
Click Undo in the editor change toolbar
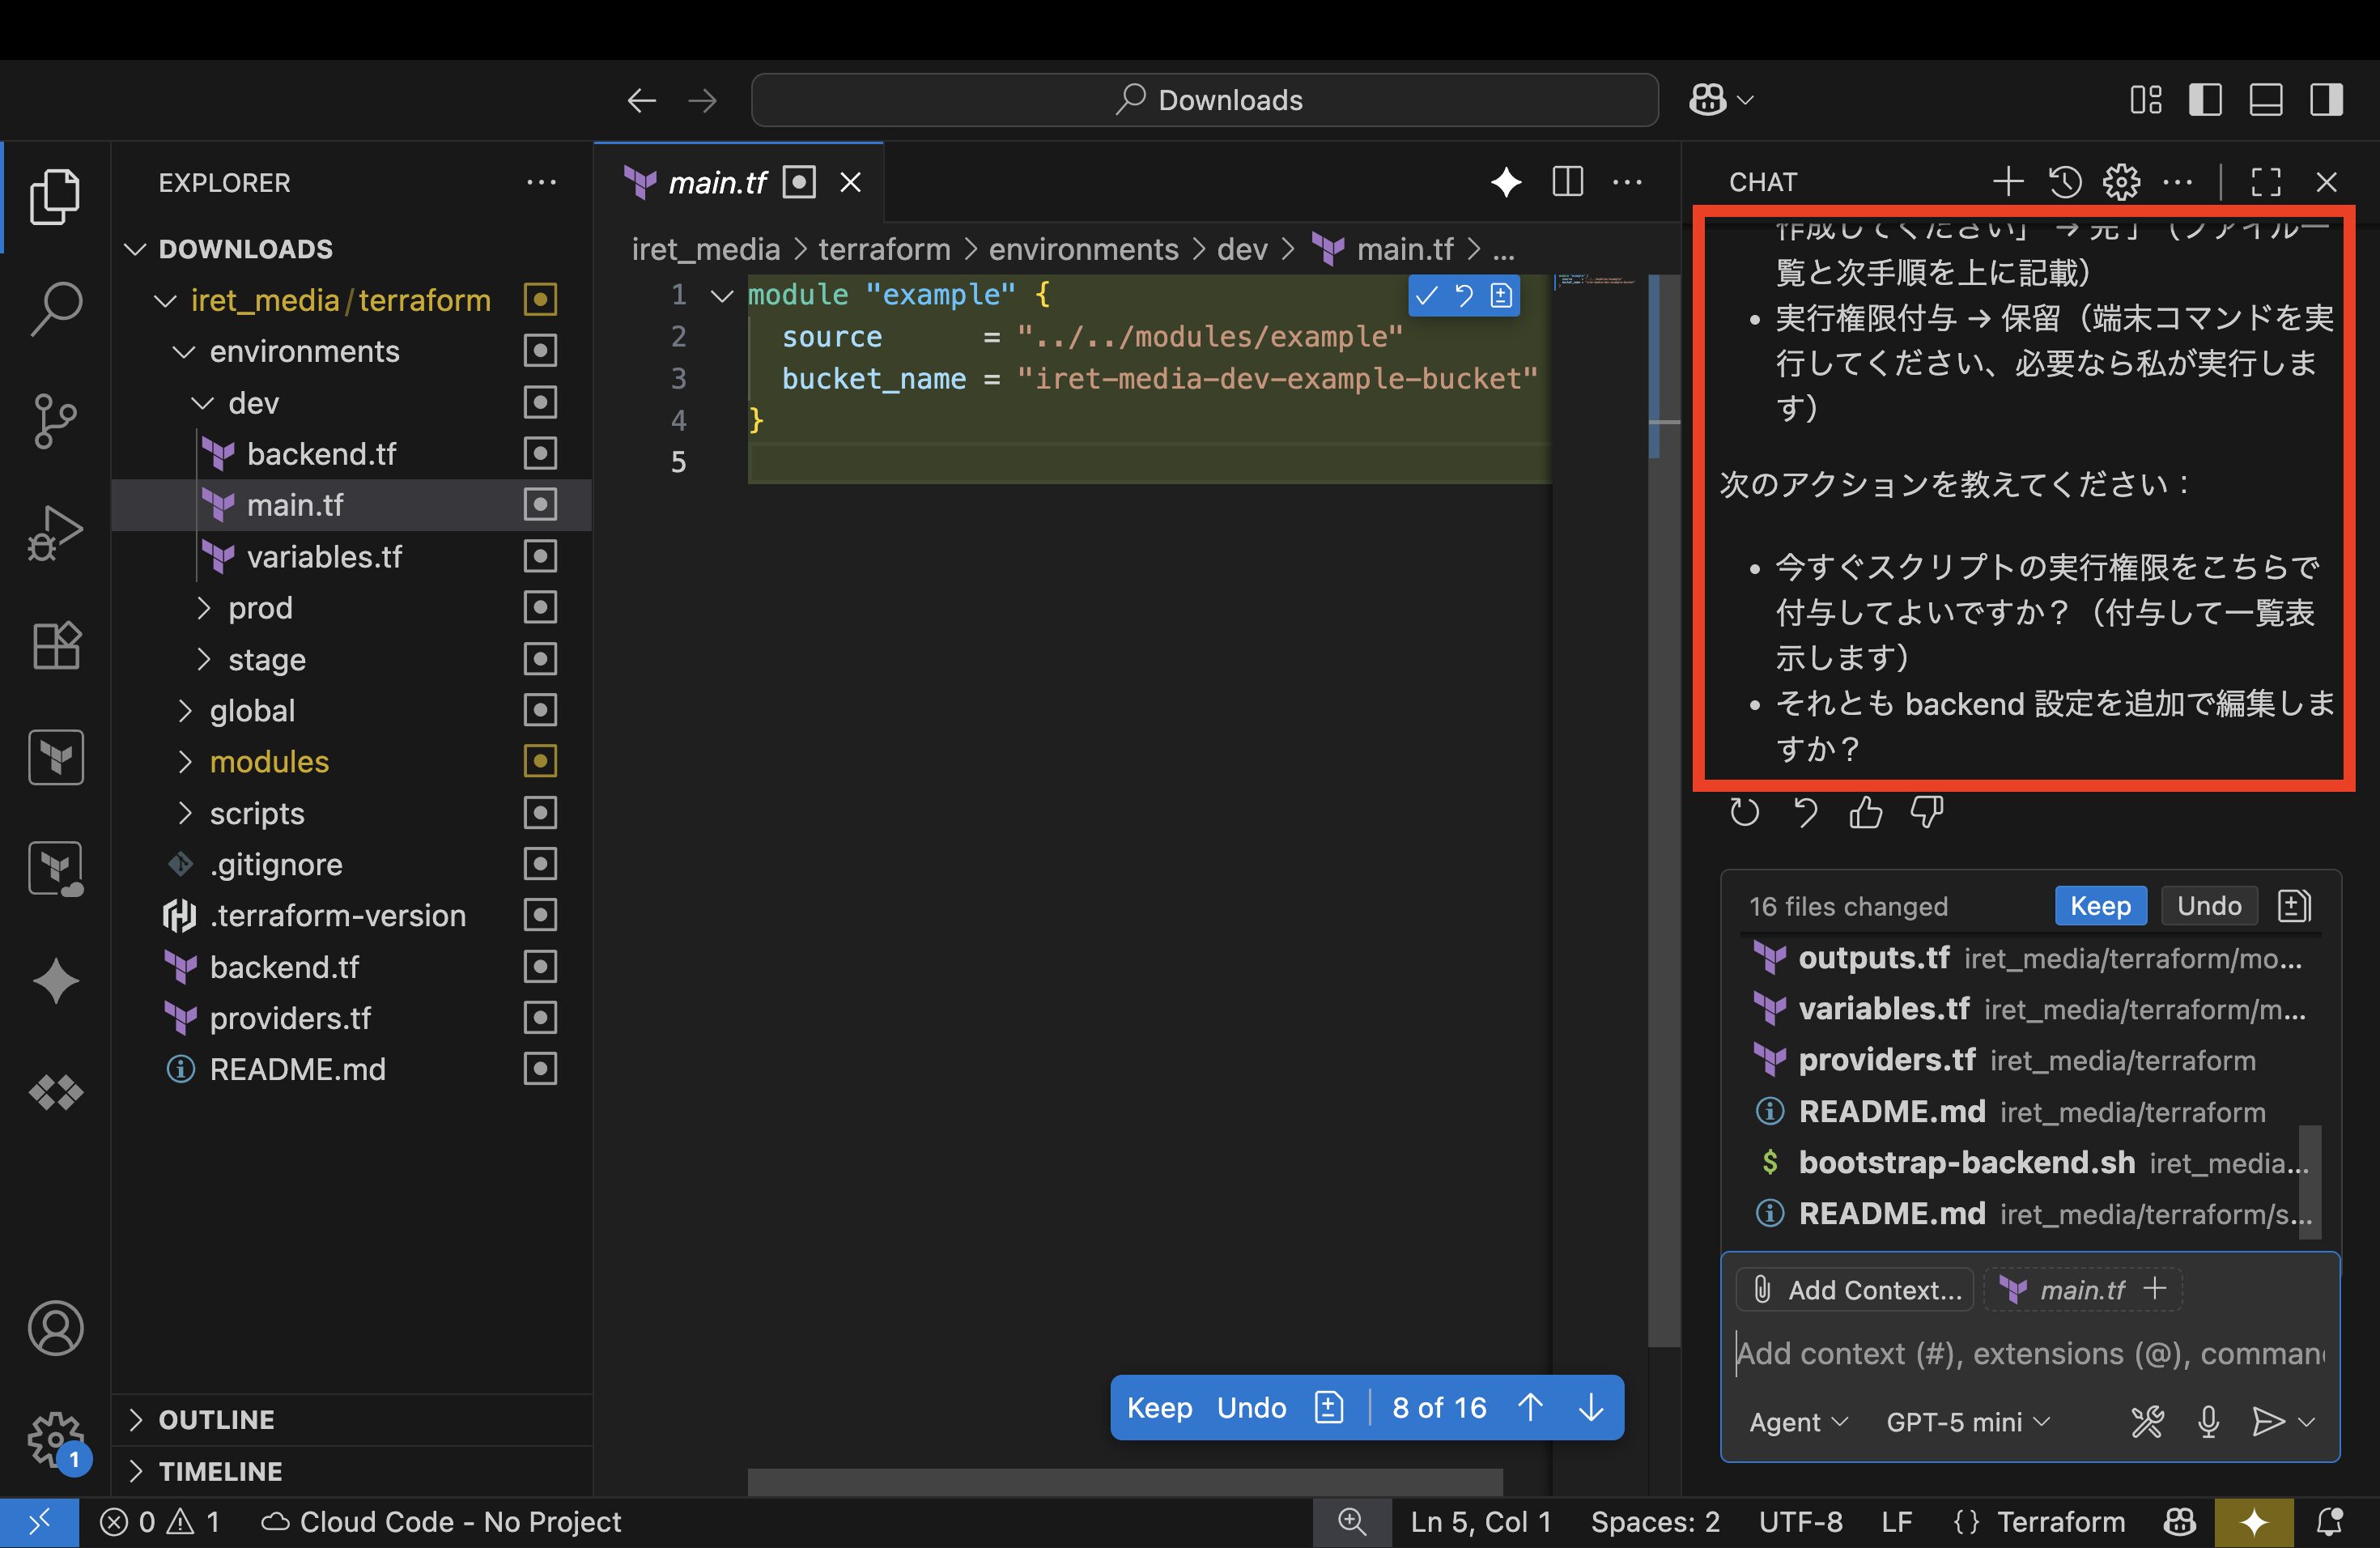pos(1251,1407)
